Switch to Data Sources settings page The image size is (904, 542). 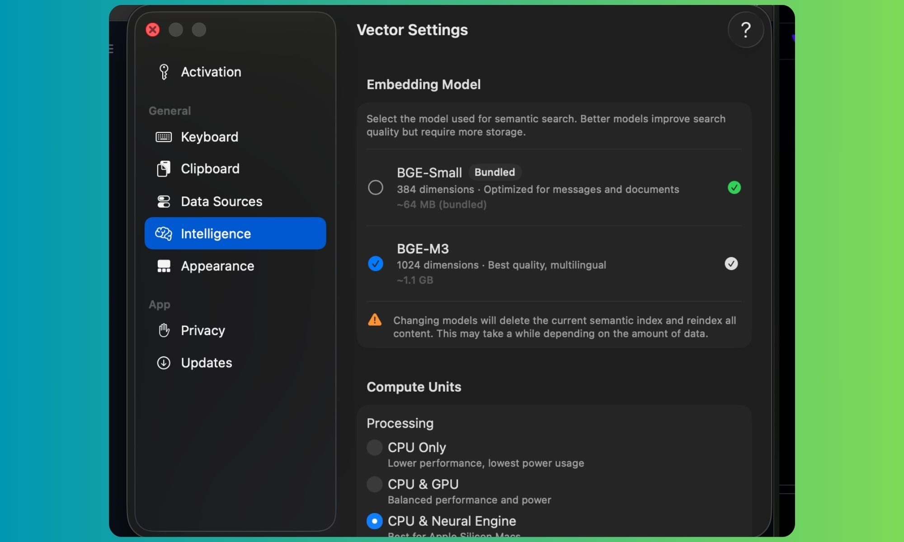(x=221, y=201)
